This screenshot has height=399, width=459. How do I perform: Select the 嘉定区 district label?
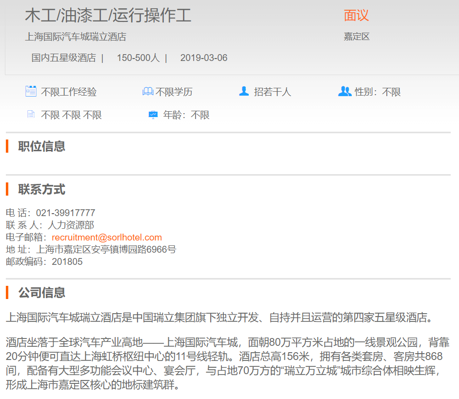[357, 37]
